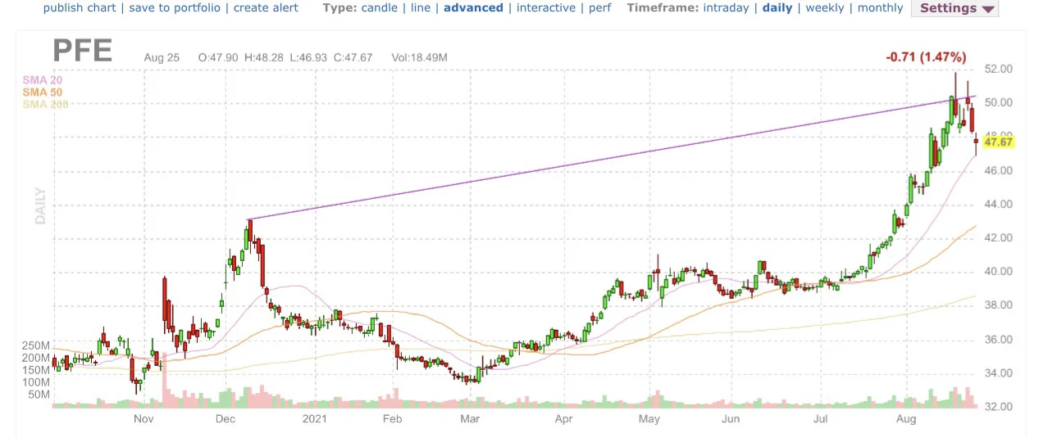Click the 2021 label on time axis
1039x438 pixels.
315,419
